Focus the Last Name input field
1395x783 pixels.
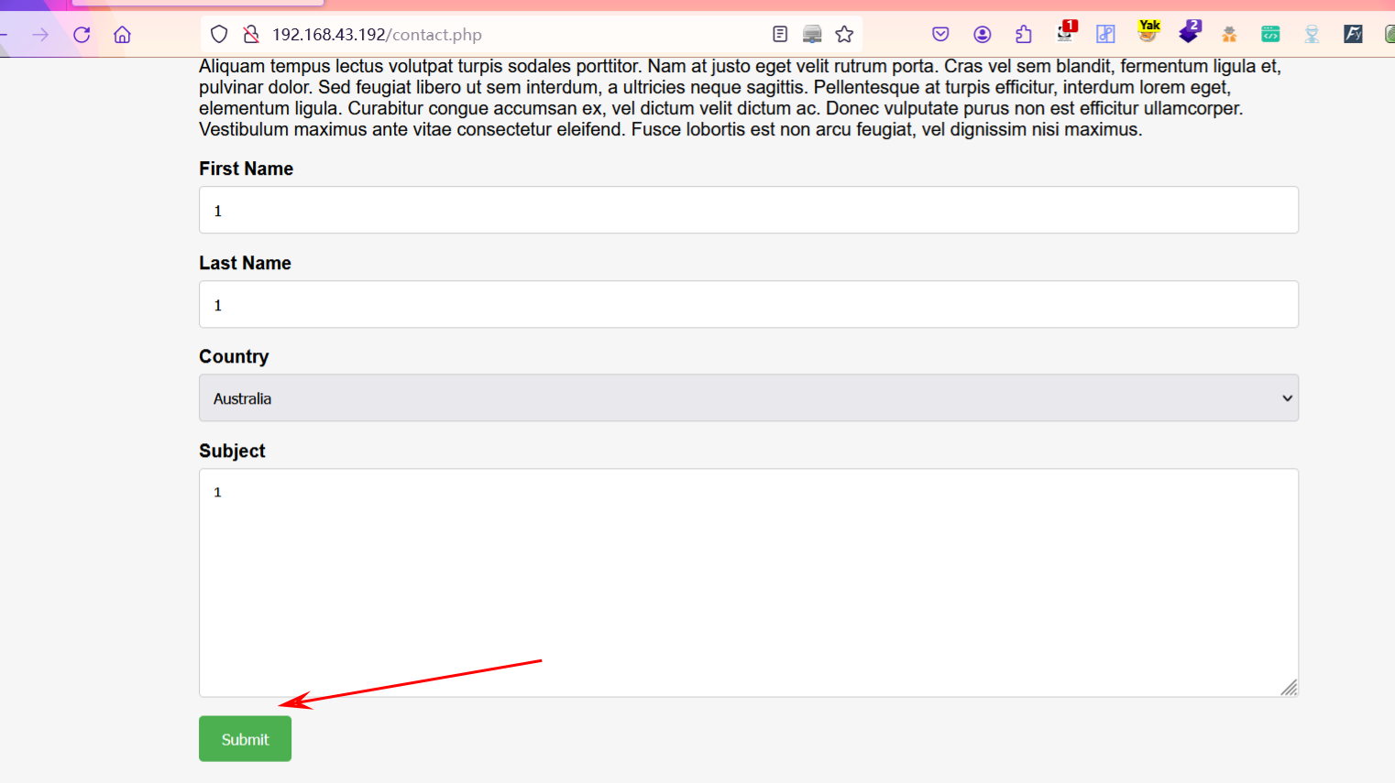(x=749, y=304)
